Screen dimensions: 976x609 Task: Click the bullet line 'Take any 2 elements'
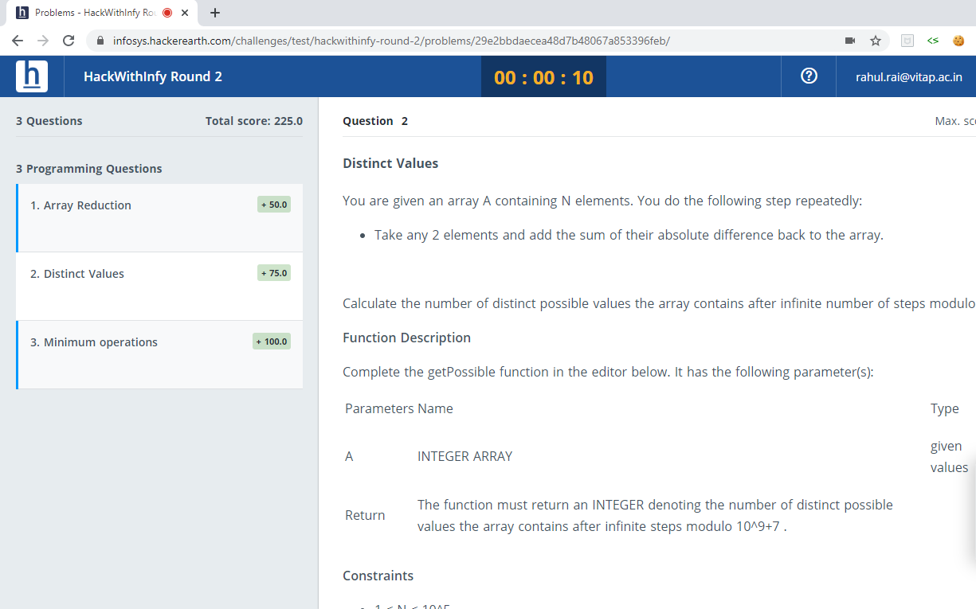click(629, 235)
